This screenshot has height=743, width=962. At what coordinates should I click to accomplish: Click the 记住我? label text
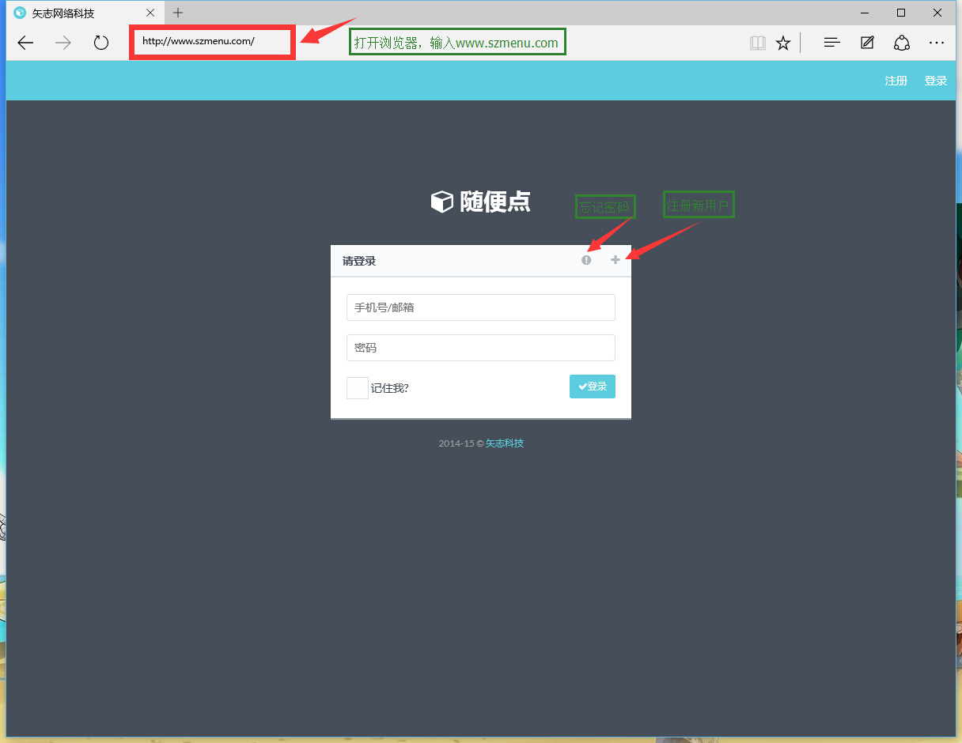pyautogui.click(x=390, y=388)
